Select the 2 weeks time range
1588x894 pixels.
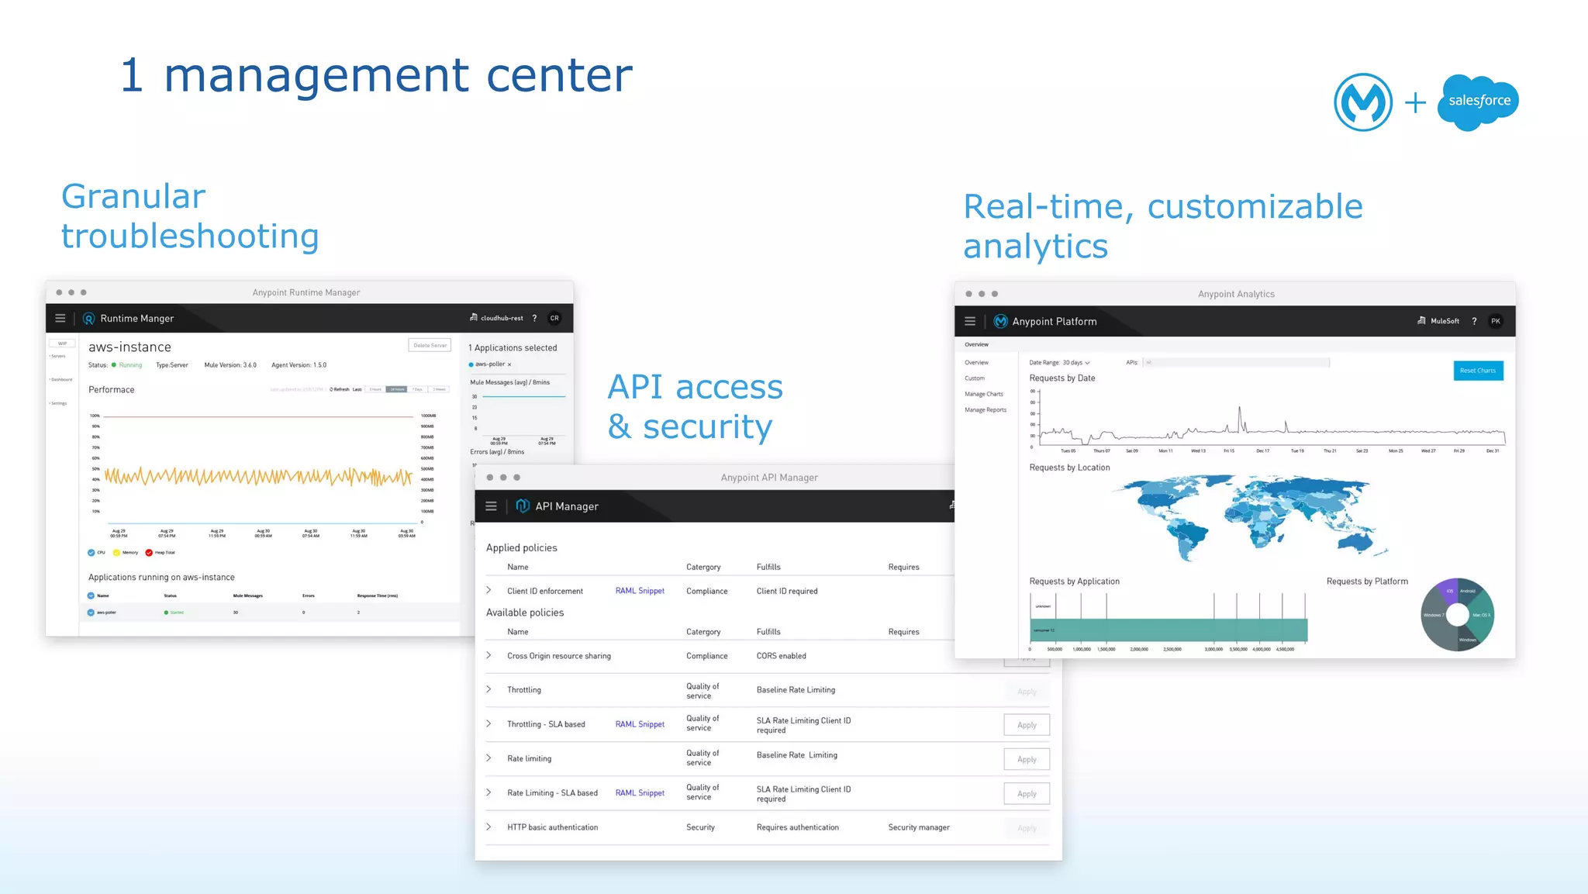(440, 389)
